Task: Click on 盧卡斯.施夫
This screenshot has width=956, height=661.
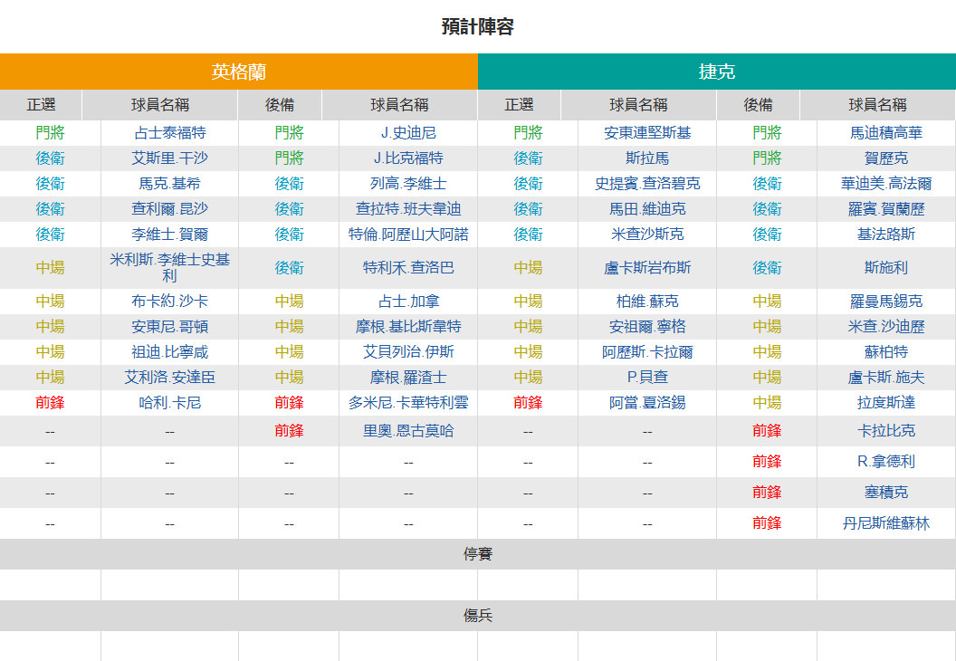Action: point(886,378)
